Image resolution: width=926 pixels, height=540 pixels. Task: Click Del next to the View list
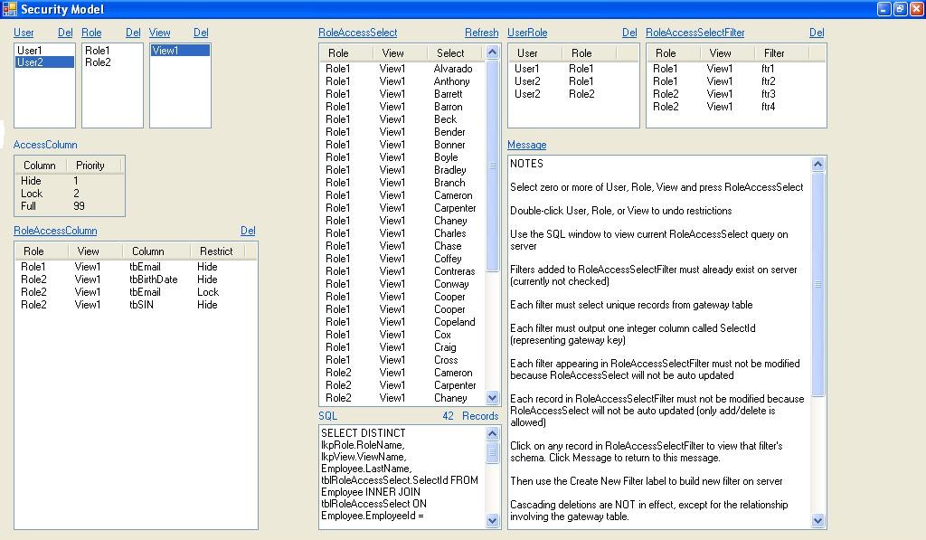pyautogui.click(x=201, y=33)
